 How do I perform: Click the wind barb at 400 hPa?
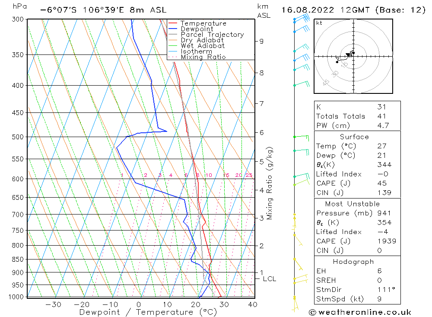coord(302,84)
